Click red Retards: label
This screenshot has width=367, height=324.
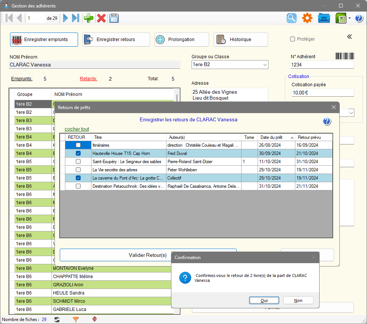88,79
